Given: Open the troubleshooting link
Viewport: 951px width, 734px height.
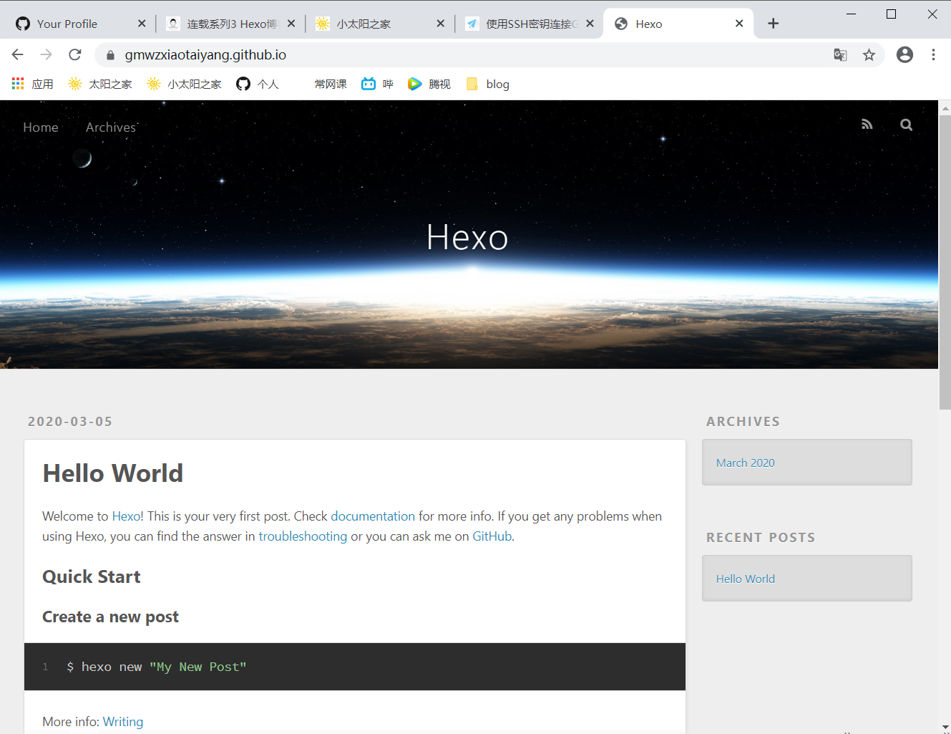Looking at the screenshot, I should click(x=303, y=536).
